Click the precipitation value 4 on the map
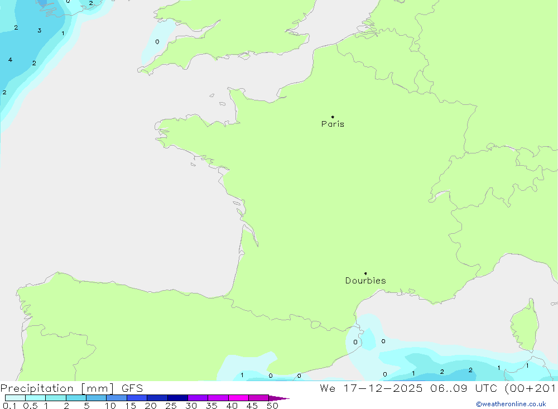558x409 pixels. pos(10,60)
